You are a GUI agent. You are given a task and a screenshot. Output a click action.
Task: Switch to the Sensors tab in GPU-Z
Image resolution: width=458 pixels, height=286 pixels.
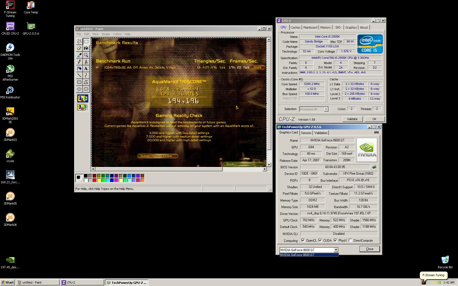(x=306, y=133)
